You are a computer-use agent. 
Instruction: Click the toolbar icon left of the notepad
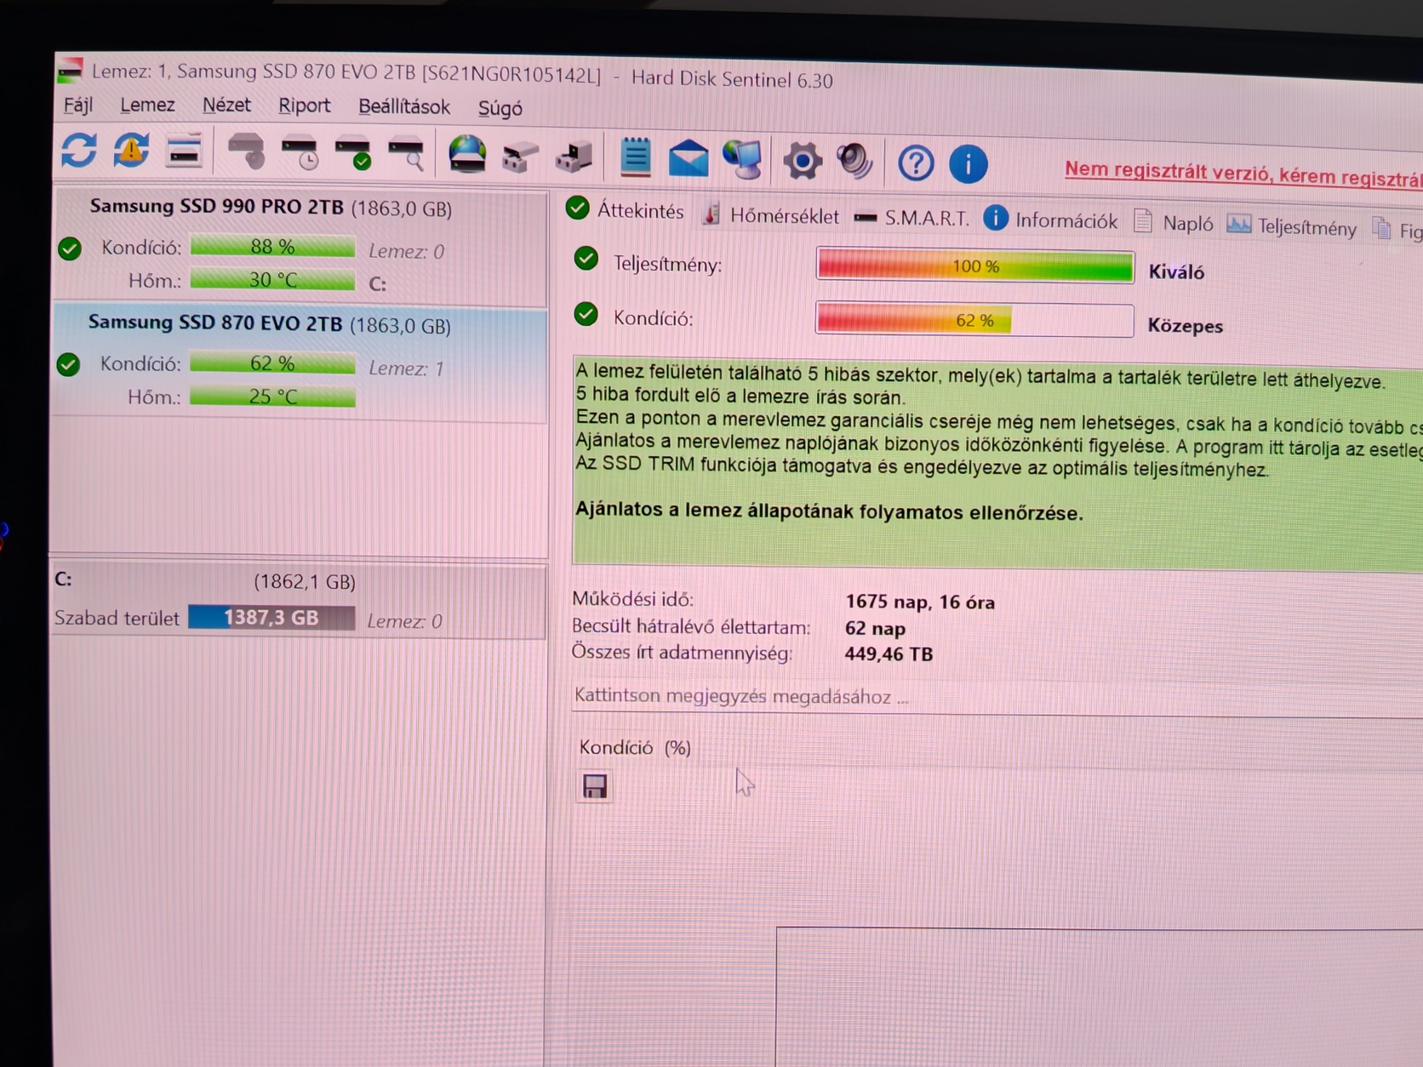coord(574,157)
